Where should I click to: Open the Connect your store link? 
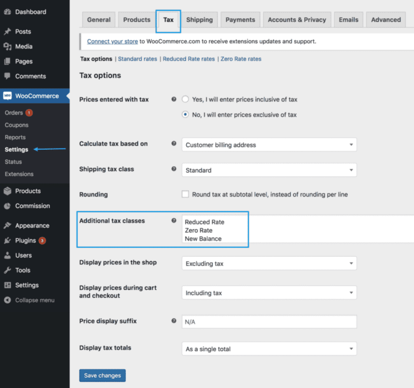point(112,41)
